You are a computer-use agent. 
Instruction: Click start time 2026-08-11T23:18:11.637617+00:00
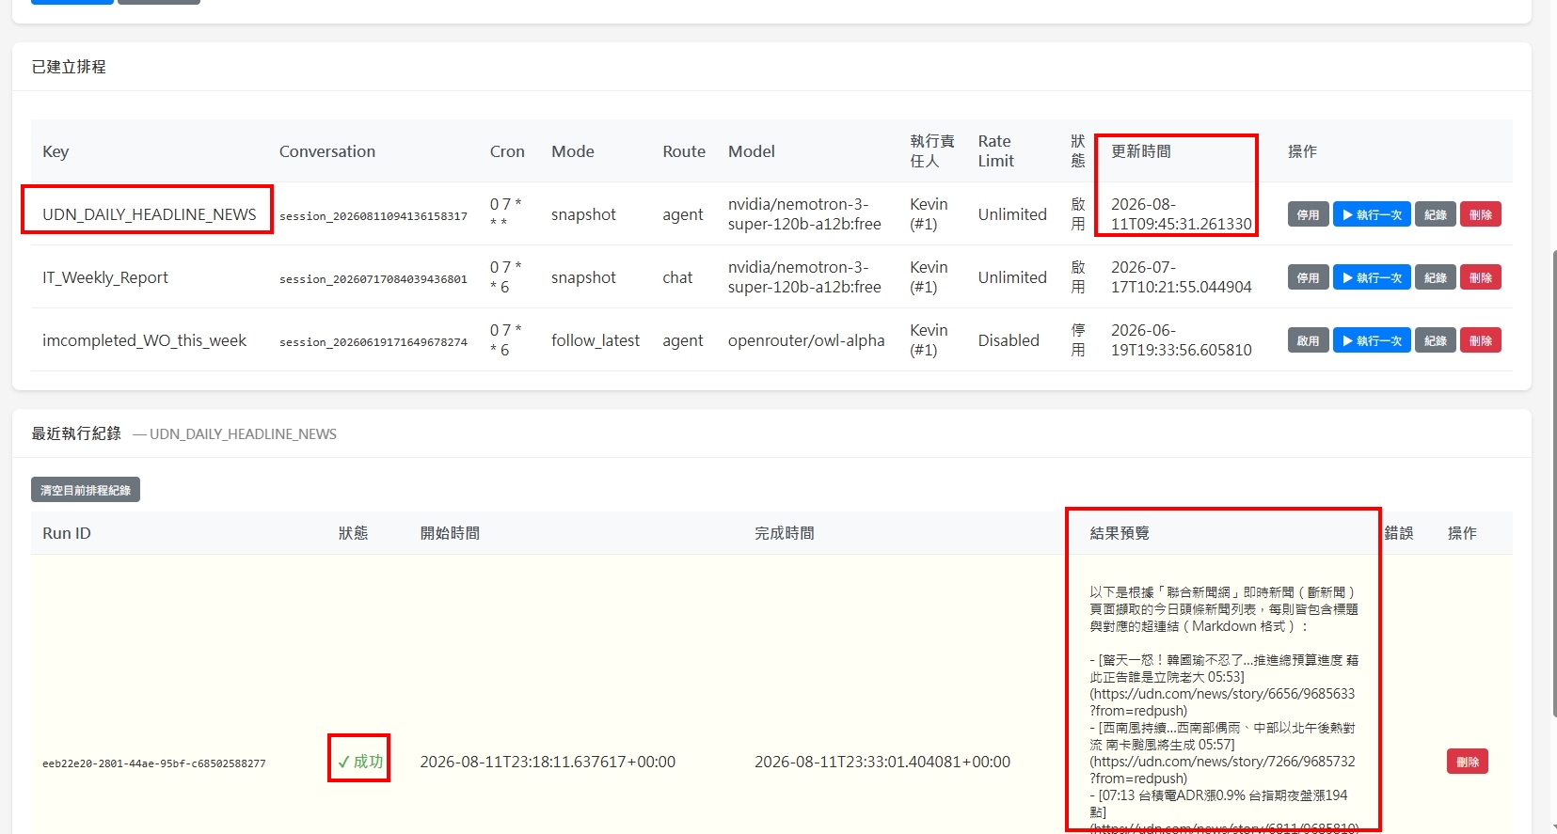click(548, 762)
